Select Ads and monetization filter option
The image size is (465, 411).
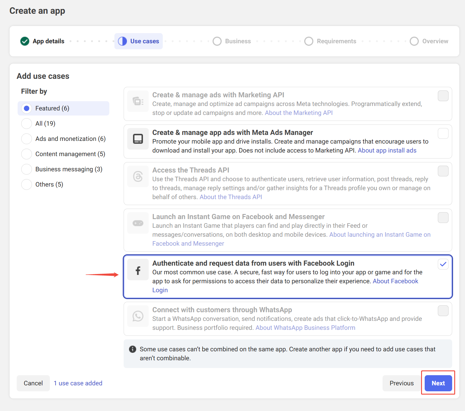[27, 139]
